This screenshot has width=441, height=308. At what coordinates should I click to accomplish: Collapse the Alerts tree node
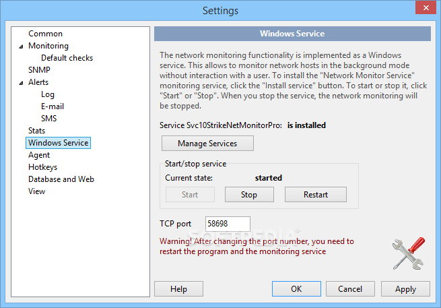[21, 83]
